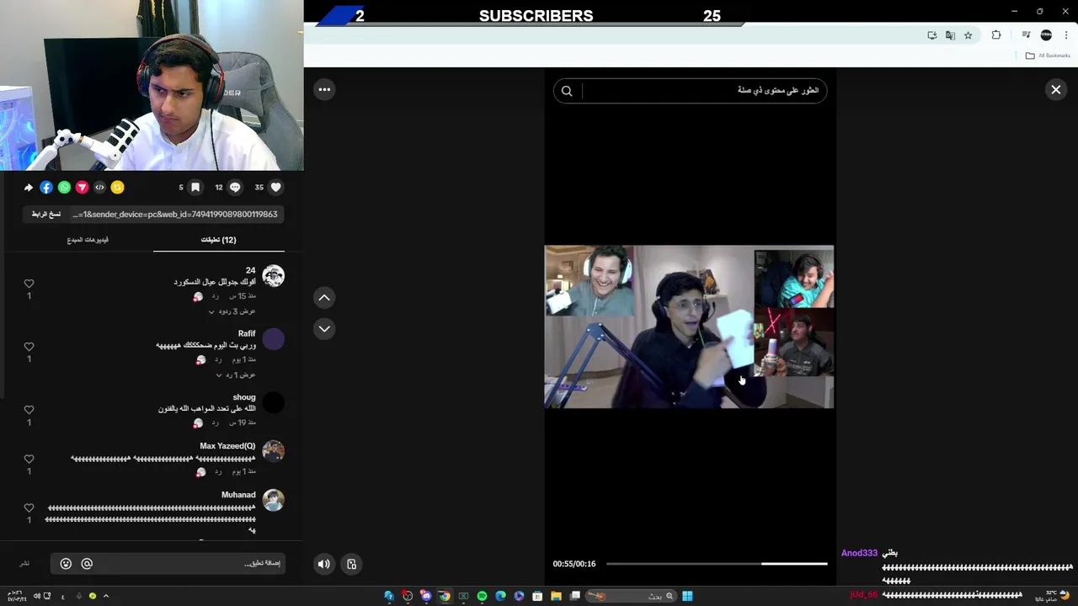
Task: Post the comment with the publish button
Action: click(x=24, y=564)
